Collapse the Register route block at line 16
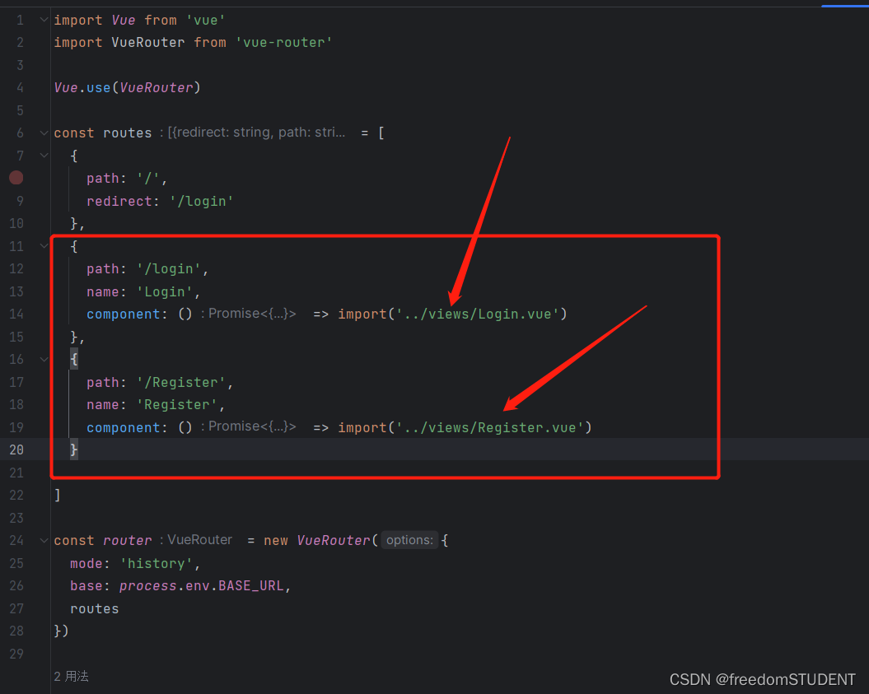 coord(43,359)
